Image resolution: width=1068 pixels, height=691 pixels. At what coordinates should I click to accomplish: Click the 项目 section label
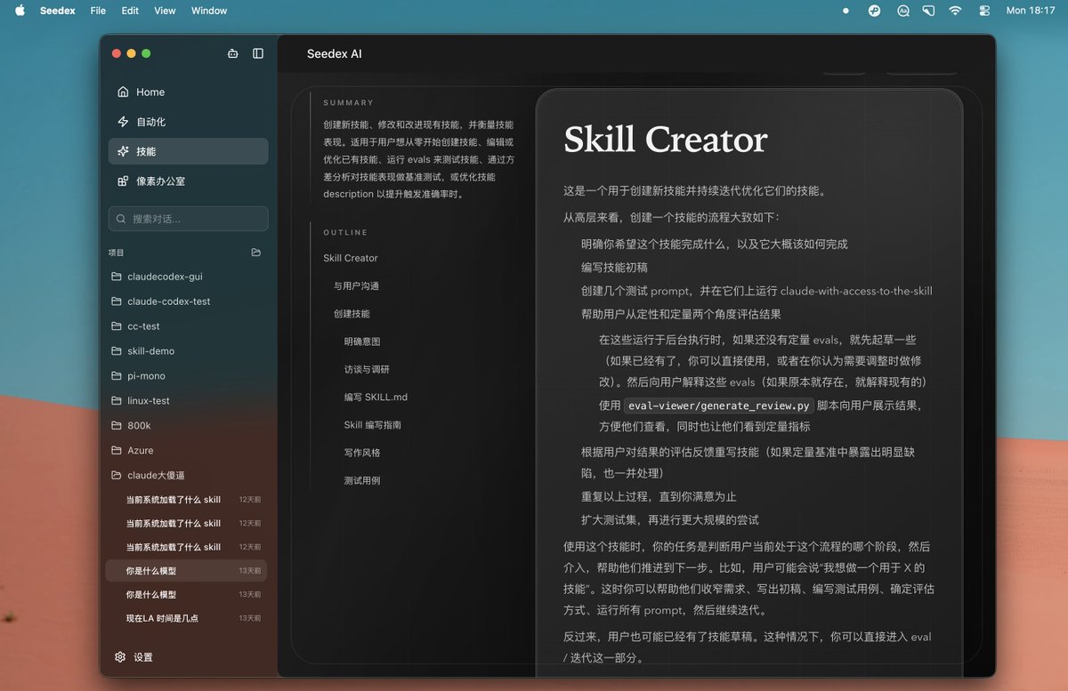pos(117,253)
